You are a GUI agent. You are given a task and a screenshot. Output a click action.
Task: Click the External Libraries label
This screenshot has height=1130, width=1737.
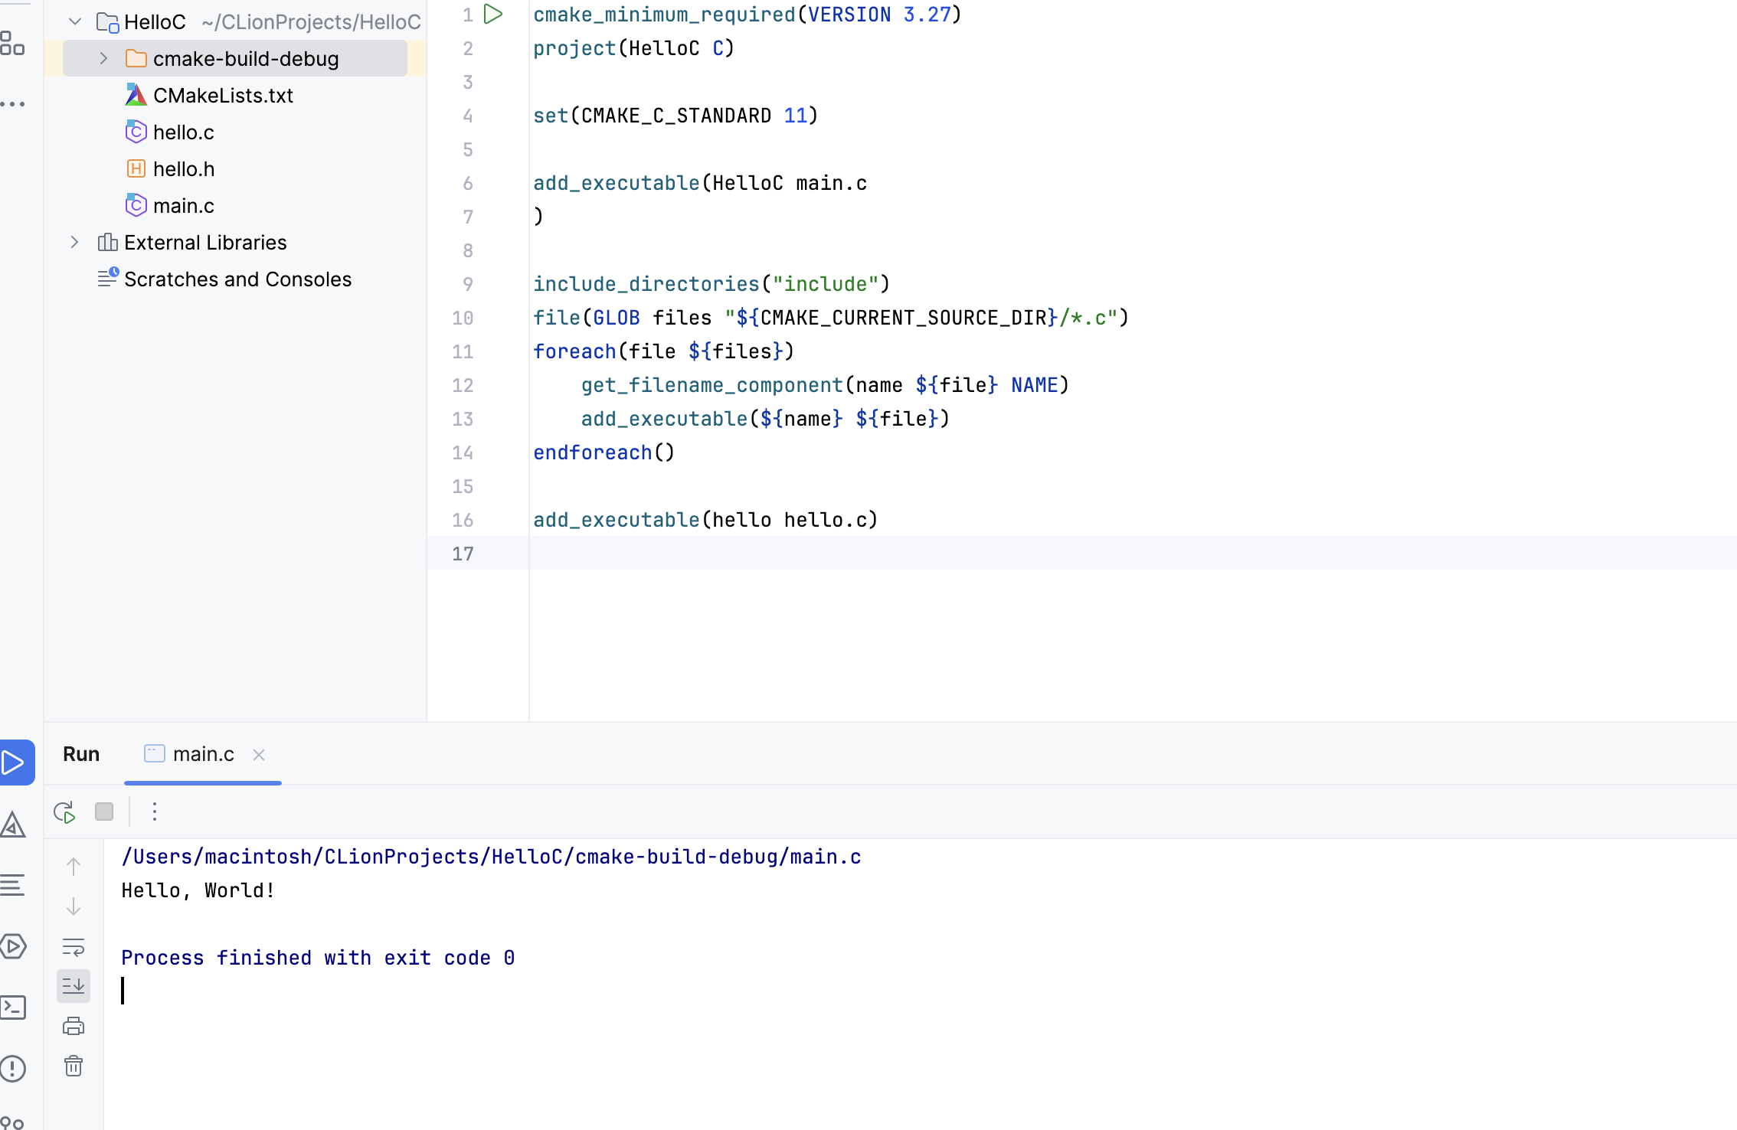pyautogui.click(x=205, y=242)
